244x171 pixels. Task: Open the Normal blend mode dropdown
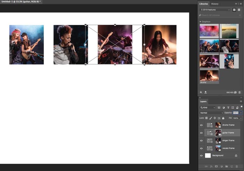tap(211, 113)
